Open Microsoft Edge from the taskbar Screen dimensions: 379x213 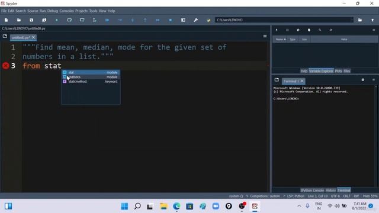pos(176,206)
